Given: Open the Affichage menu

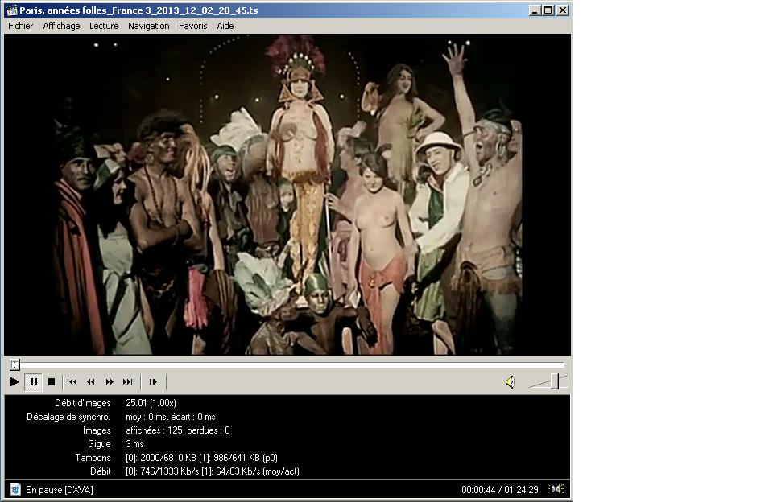Looking at the screenshot, I should click(61, 26).
